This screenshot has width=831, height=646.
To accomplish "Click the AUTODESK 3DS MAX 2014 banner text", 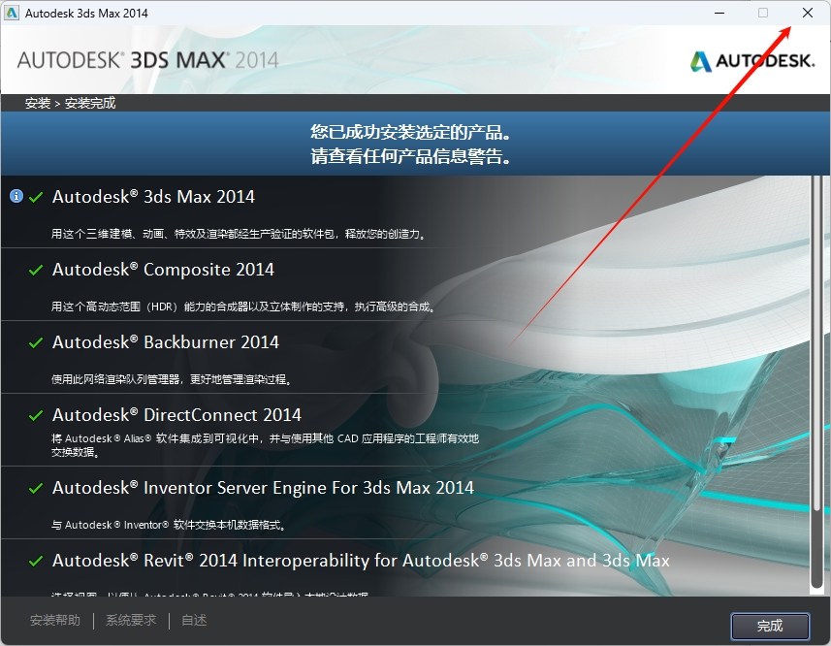I will coord(145,58).
